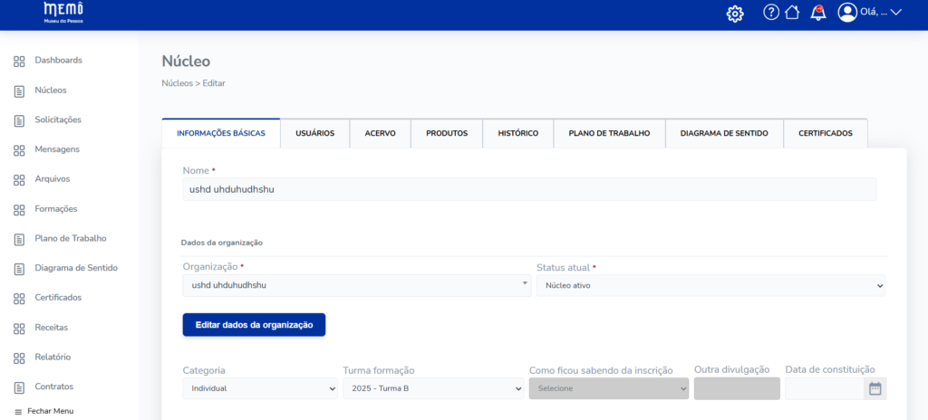Viewport: 928px width, 420px height.
Task: Click the Nome text input field
Action: 529,189
